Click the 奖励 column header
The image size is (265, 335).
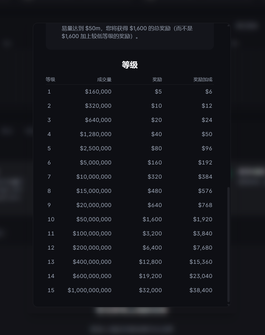pos(157,80)
